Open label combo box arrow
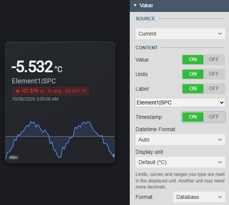 click(221, 102)
